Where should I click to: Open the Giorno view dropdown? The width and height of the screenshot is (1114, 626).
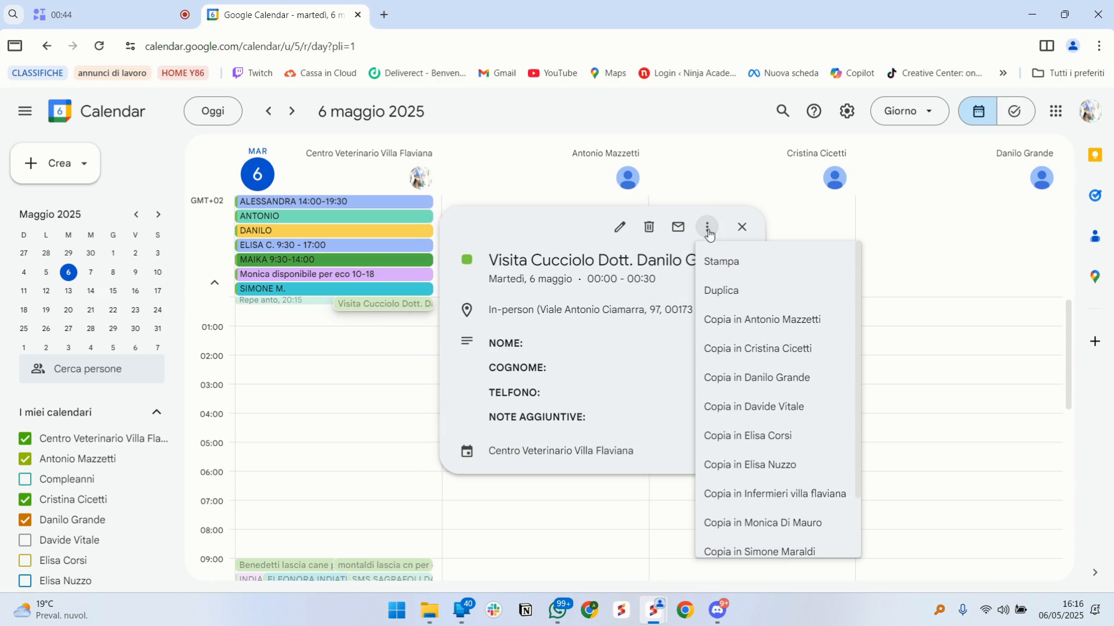tap(909, 111)
